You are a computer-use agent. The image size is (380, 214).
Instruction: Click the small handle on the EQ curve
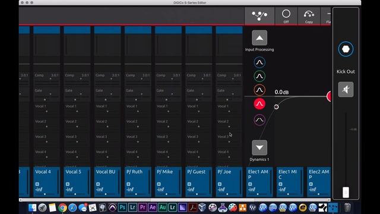276,107
